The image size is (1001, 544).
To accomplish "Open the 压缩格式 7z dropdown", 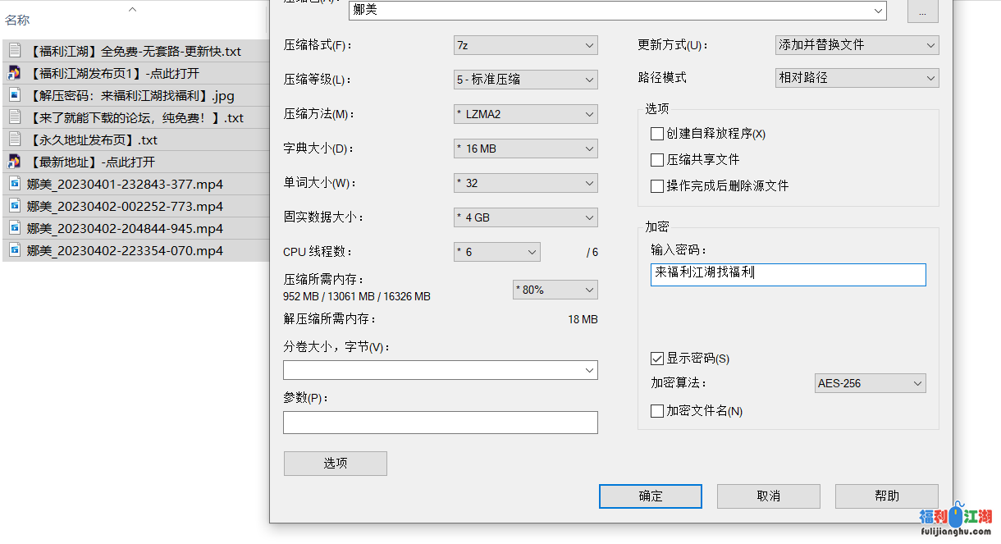I will click(x=525, y=45).
